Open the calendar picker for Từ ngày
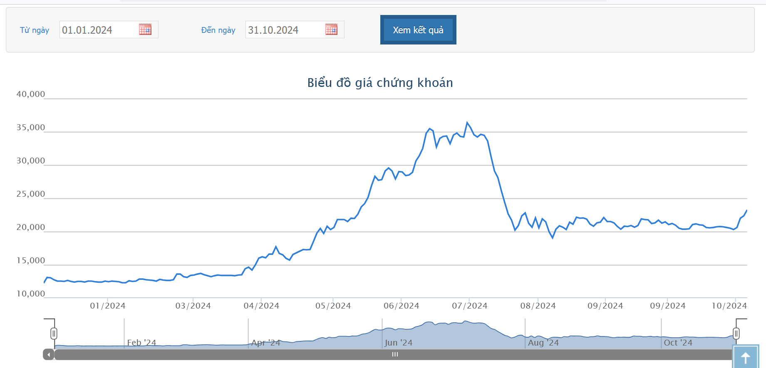Screen dimensions: 766x368 pos(145,30)
